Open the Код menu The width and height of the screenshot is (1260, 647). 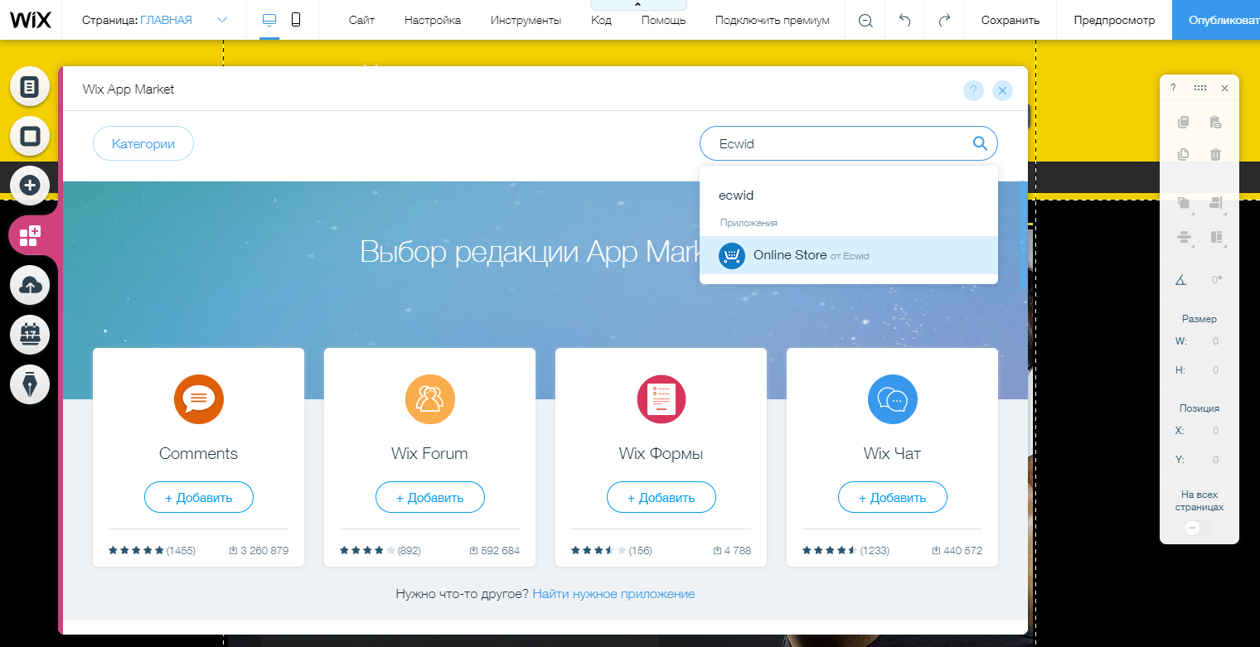[602, 20]
